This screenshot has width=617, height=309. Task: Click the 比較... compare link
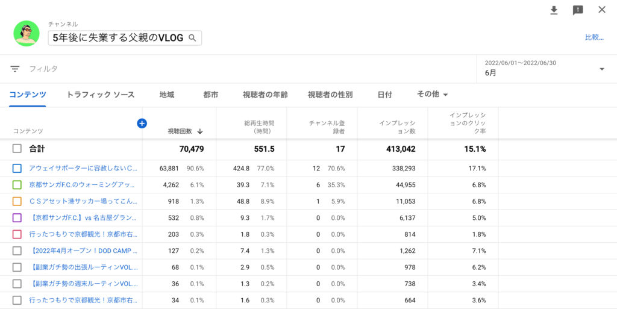point(594,37)
